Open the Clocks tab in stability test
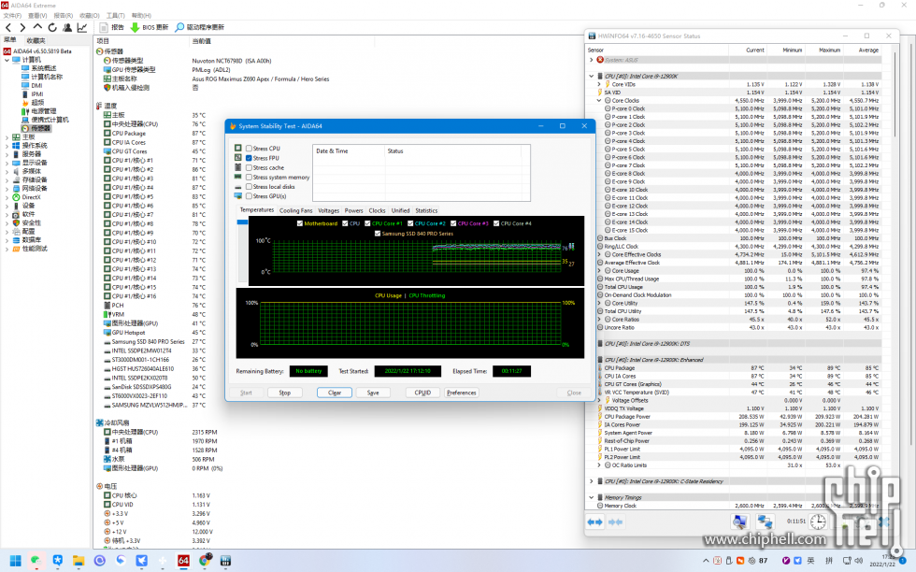Viewport: 916px width, 572px height. pyautogui.click(x=377, y=211)
